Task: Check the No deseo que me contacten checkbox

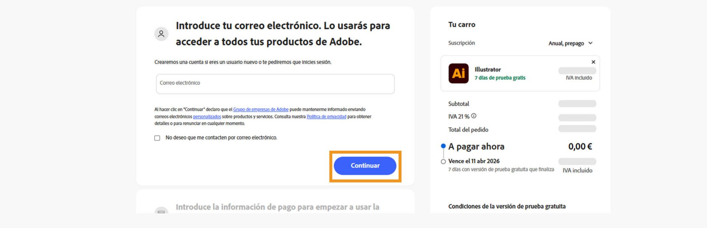Action: (x=156, y=138)
